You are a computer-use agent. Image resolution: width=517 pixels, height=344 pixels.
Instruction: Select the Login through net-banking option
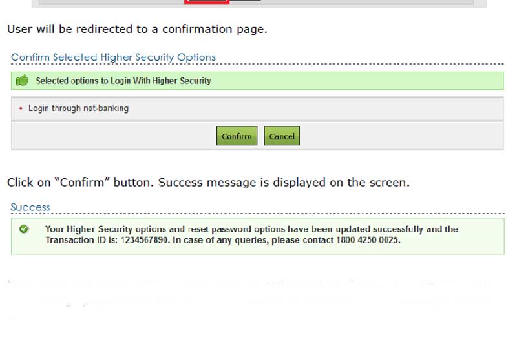(78, 108)
